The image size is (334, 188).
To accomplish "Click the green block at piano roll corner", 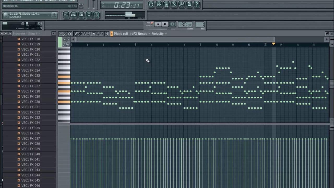I will 60,42.
